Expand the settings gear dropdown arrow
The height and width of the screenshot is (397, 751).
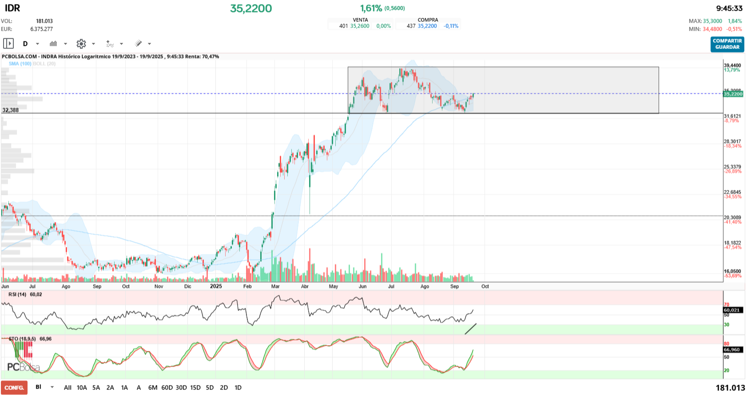pyautogui.click(x=94, y=44)
